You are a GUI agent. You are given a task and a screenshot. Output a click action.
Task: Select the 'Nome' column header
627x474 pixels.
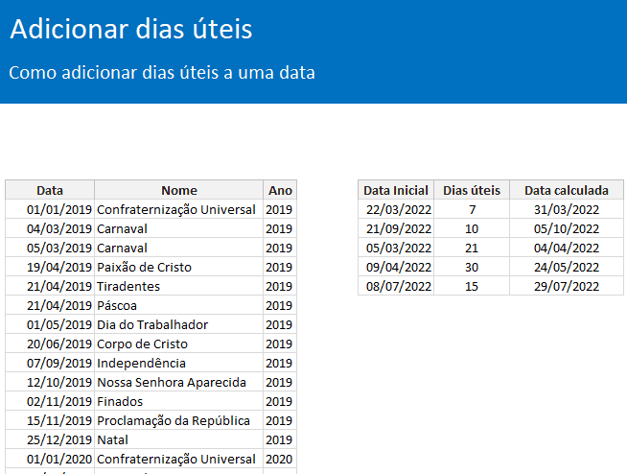click(x=178, y=190)
